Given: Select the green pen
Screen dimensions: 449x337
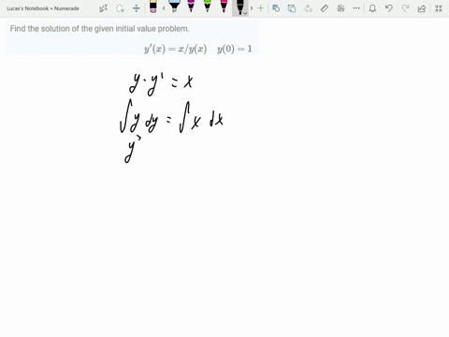Looking at the screenshot, I should (x=208, y=7).
